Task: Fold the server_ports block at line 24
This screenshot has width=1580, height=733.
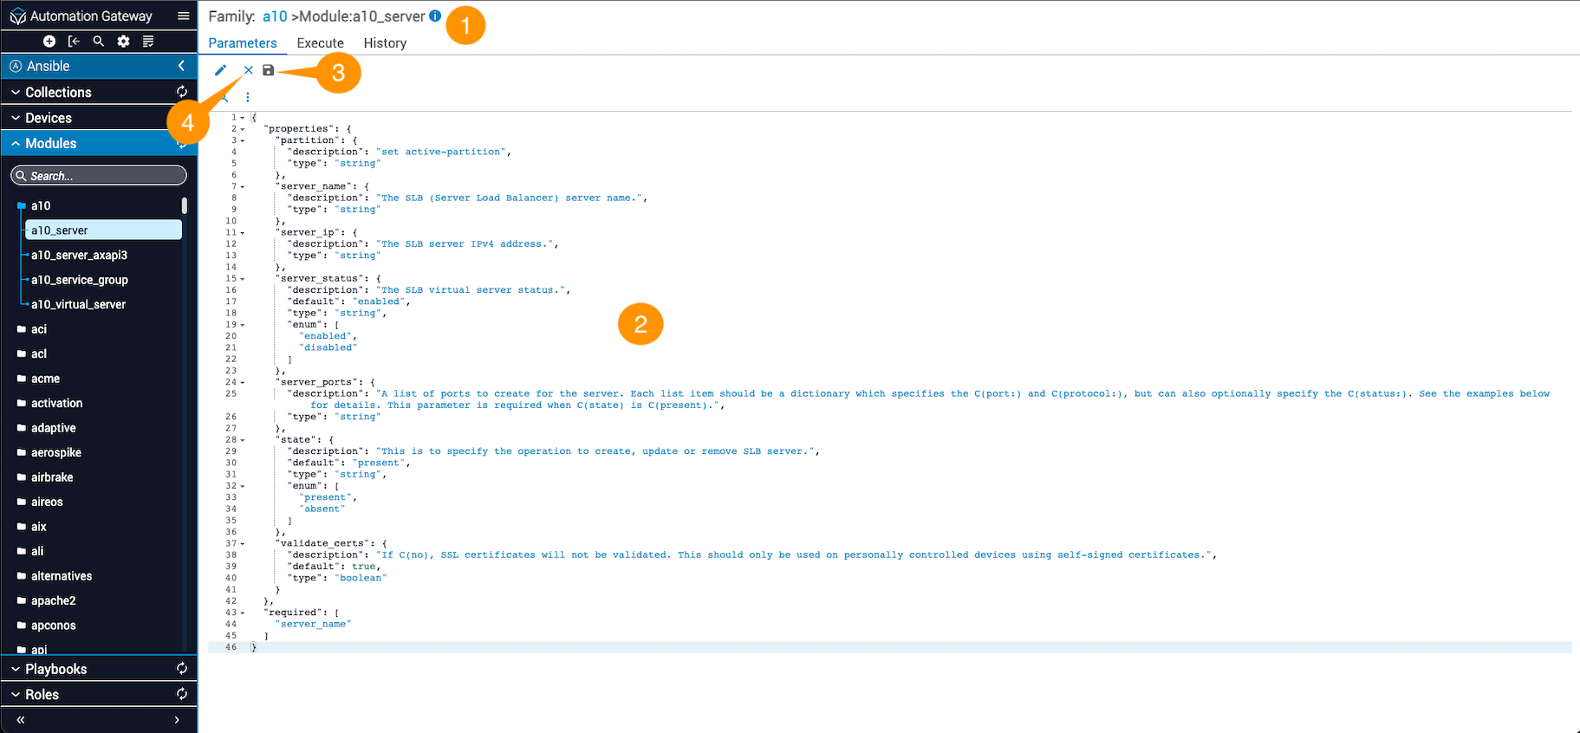Action: [243, 382]
